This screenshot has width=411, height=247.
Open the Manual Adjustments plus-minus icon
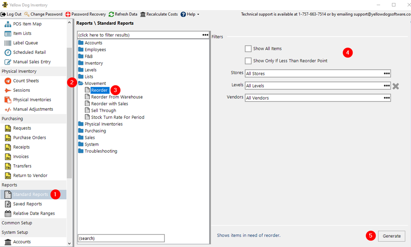tap(8, 109)
